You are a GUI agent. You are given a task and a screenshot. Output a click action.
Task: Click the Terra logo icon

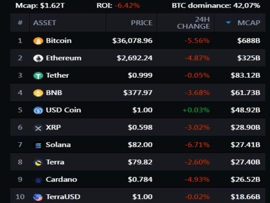[38, 162]
